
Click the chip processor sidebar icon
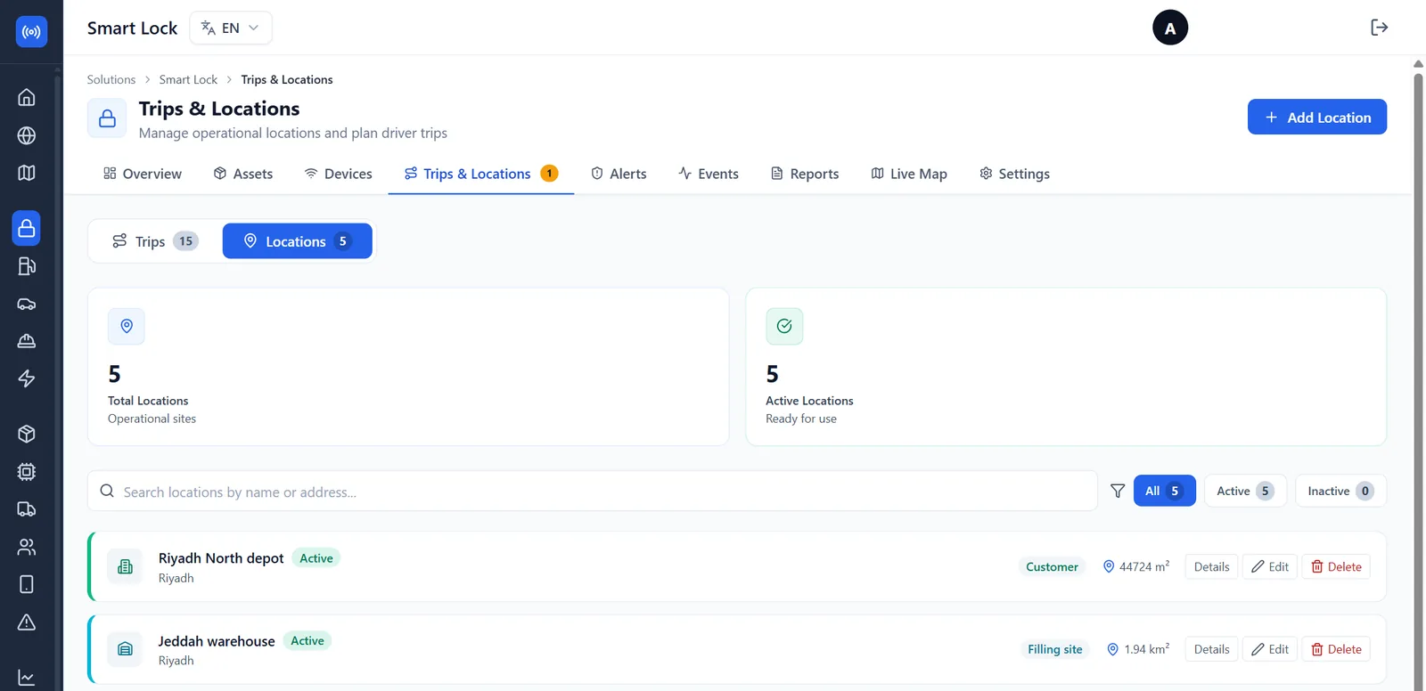27,472
